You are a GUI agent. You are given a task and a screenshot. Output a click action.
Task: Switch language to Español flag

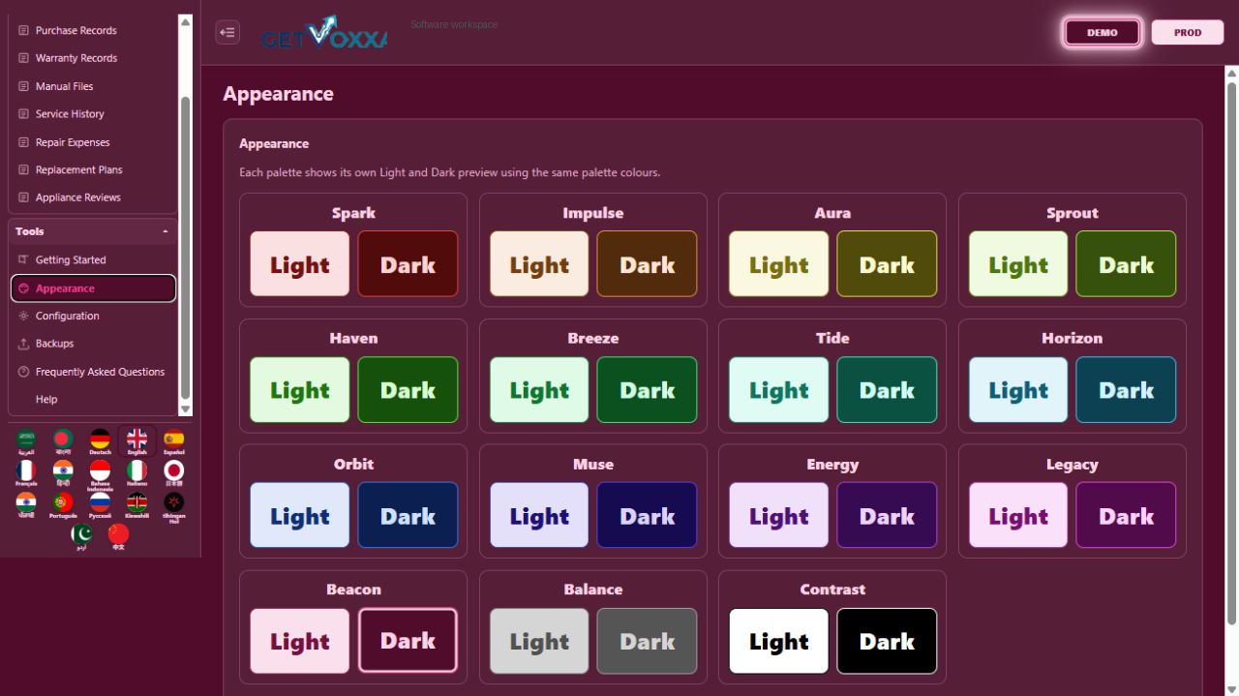[173, 441]
